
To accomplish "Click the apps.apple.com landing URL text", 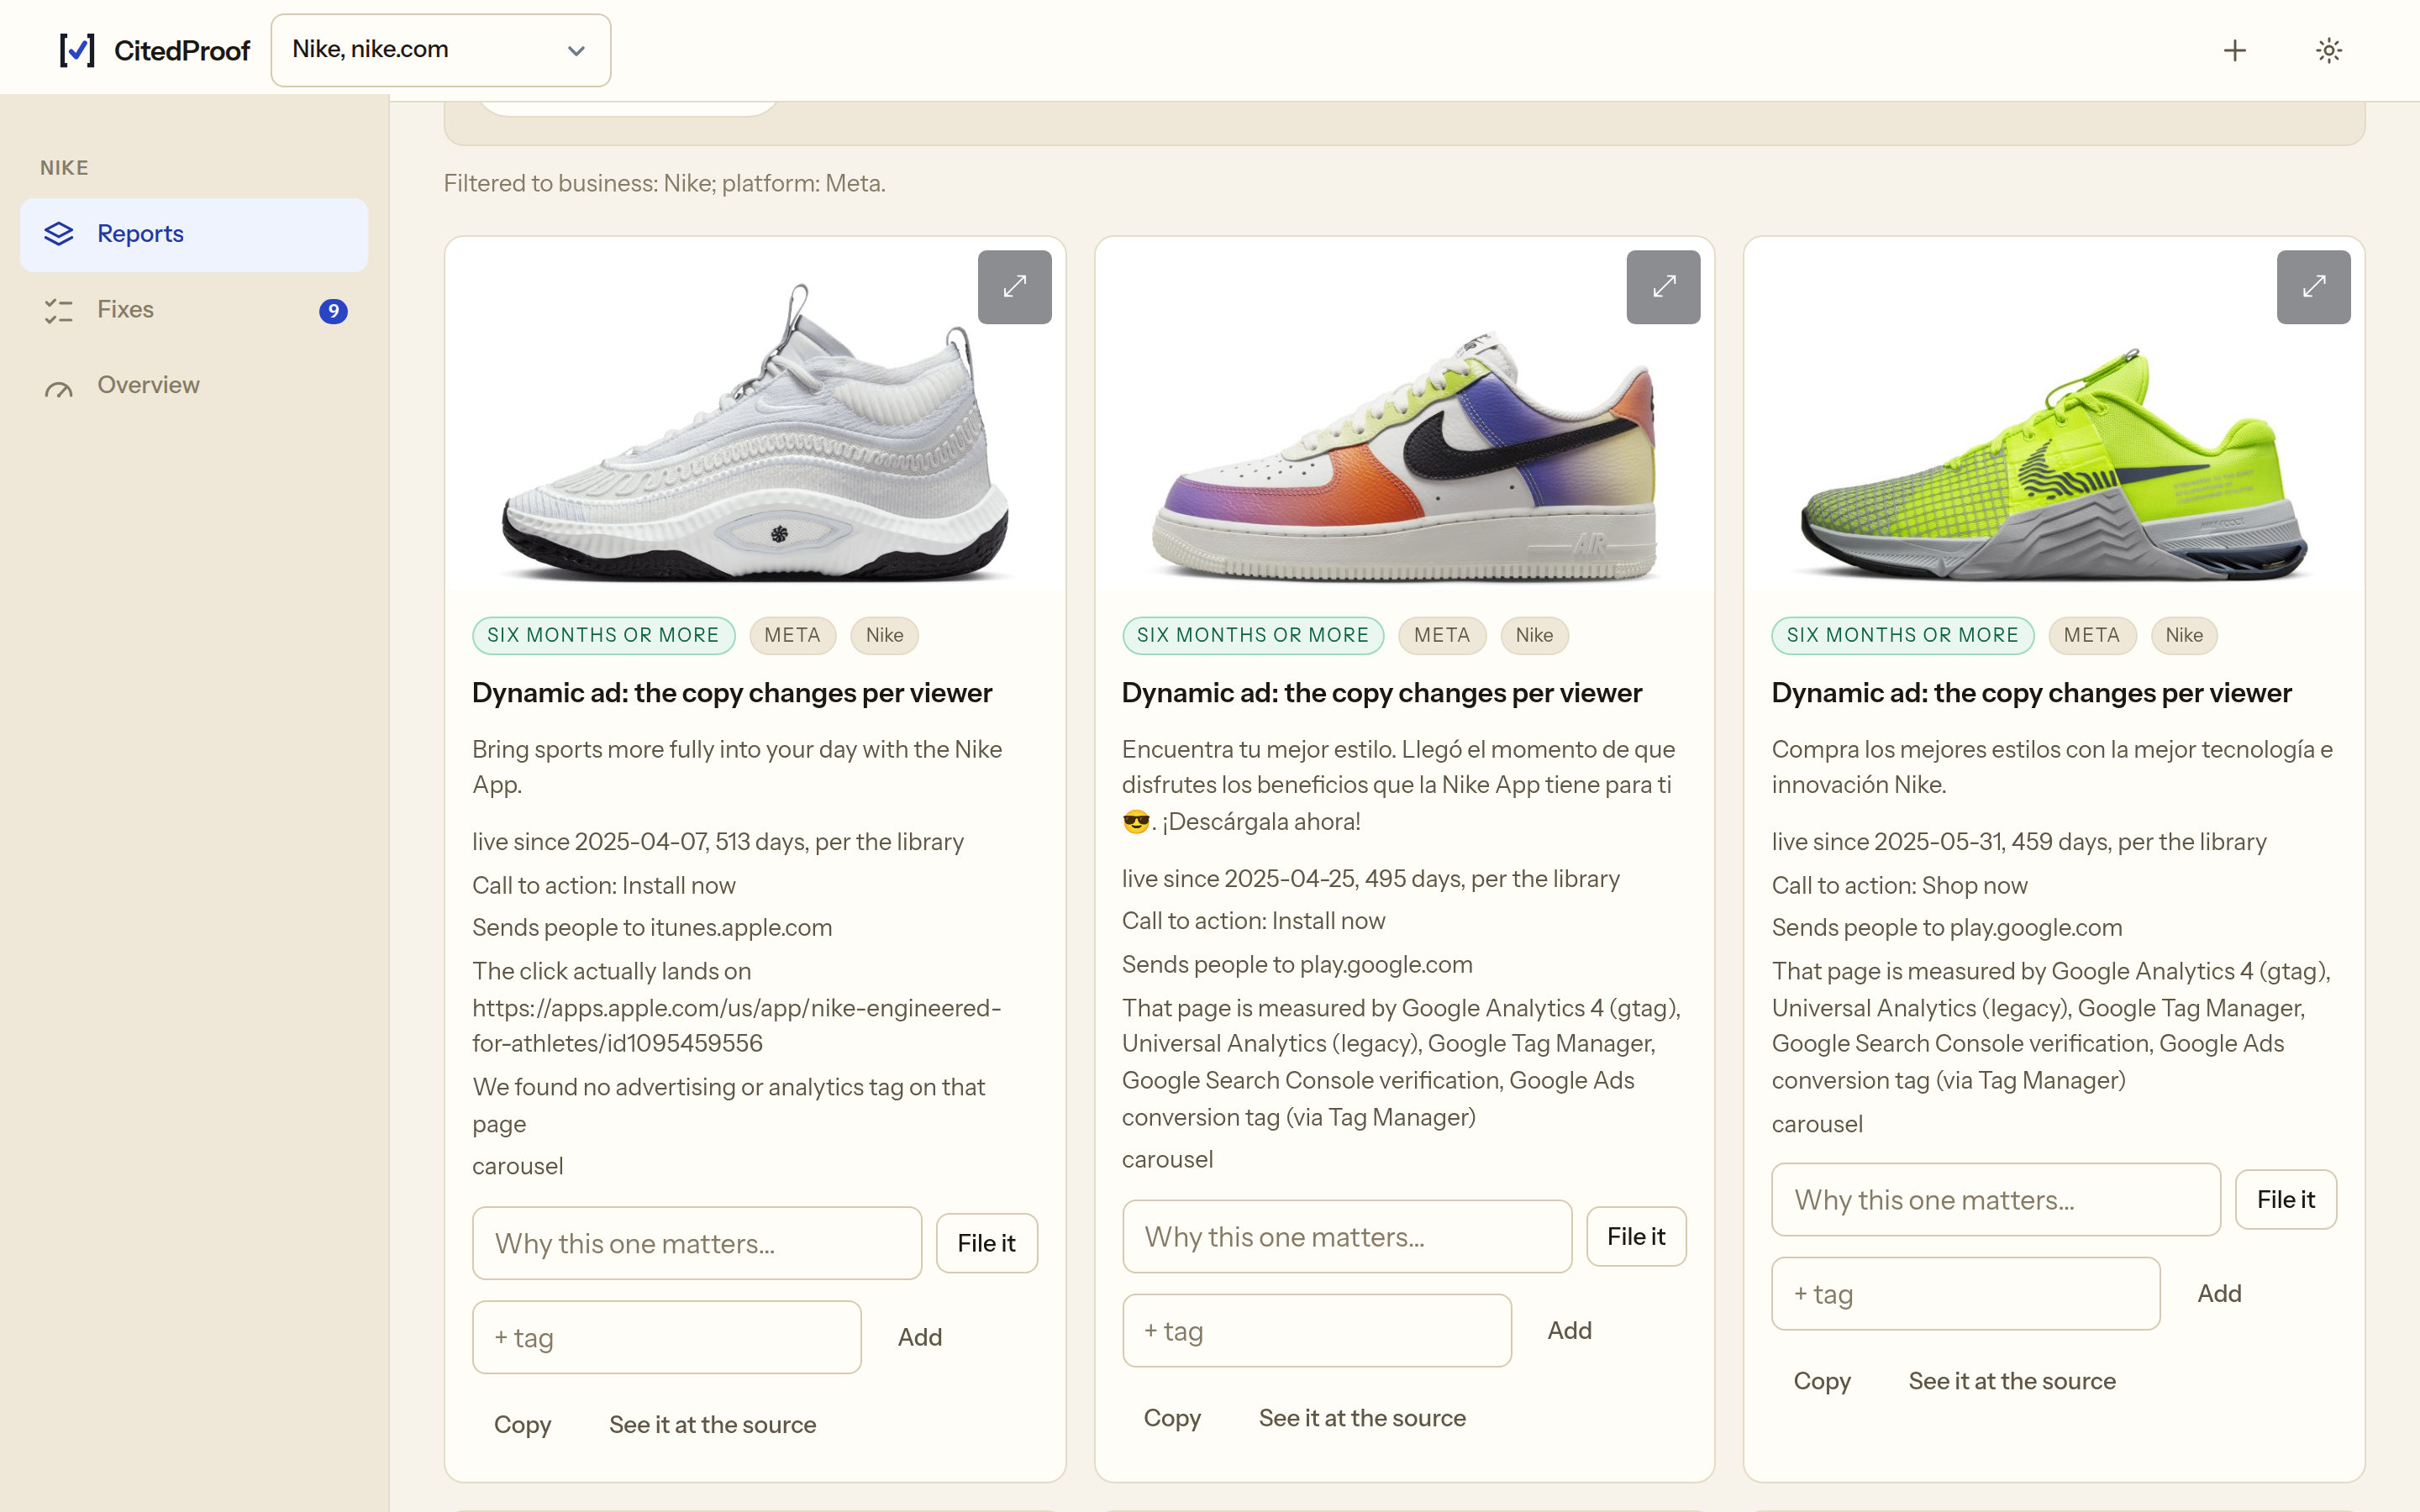I will (736, 1025).
